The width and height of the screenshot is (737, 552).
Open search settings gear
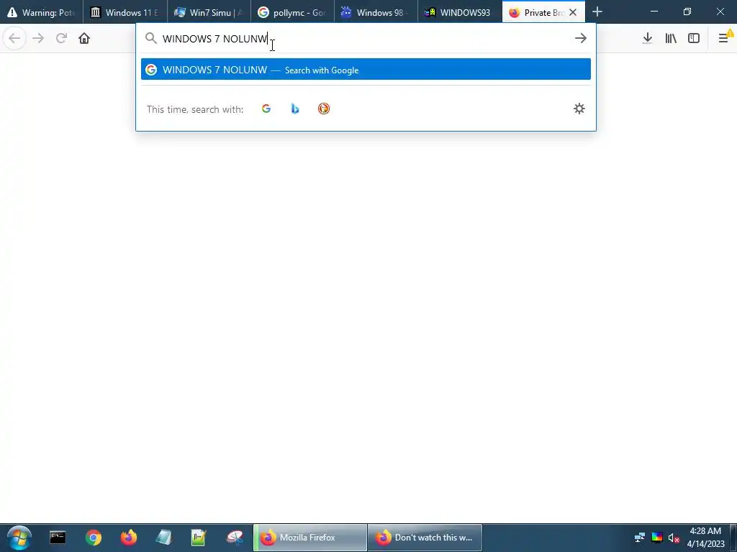tap(579, 109)
